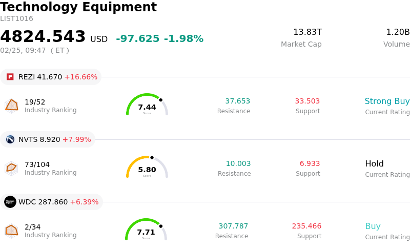The width and height of the screenshot is (410, 250).
Task: Select the WDC 287.860 ticker chip
Action: [51, 202]
